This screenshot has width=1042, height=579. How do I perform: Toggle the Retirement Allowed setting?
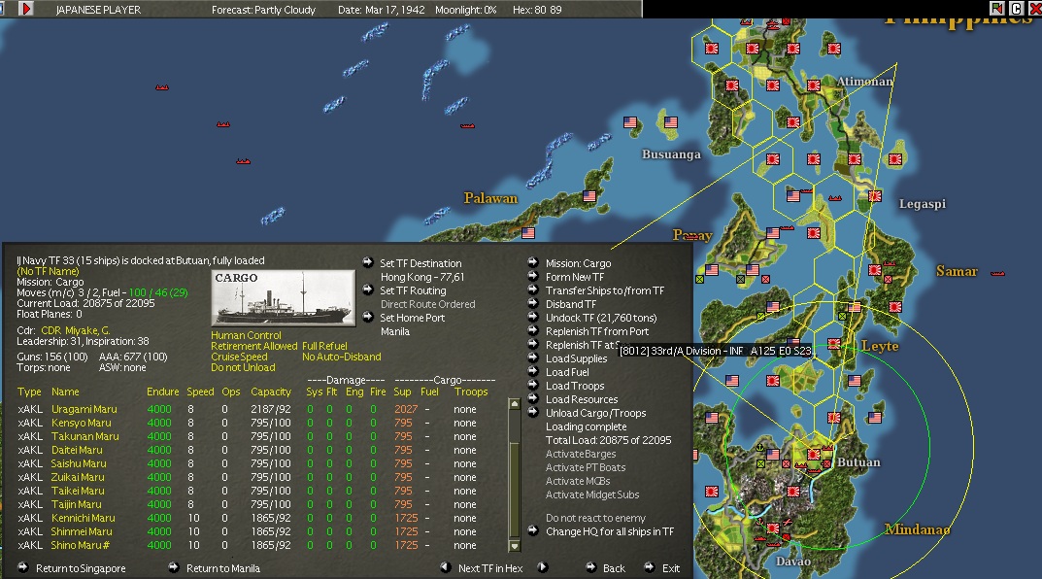click(x=253, y=347)
